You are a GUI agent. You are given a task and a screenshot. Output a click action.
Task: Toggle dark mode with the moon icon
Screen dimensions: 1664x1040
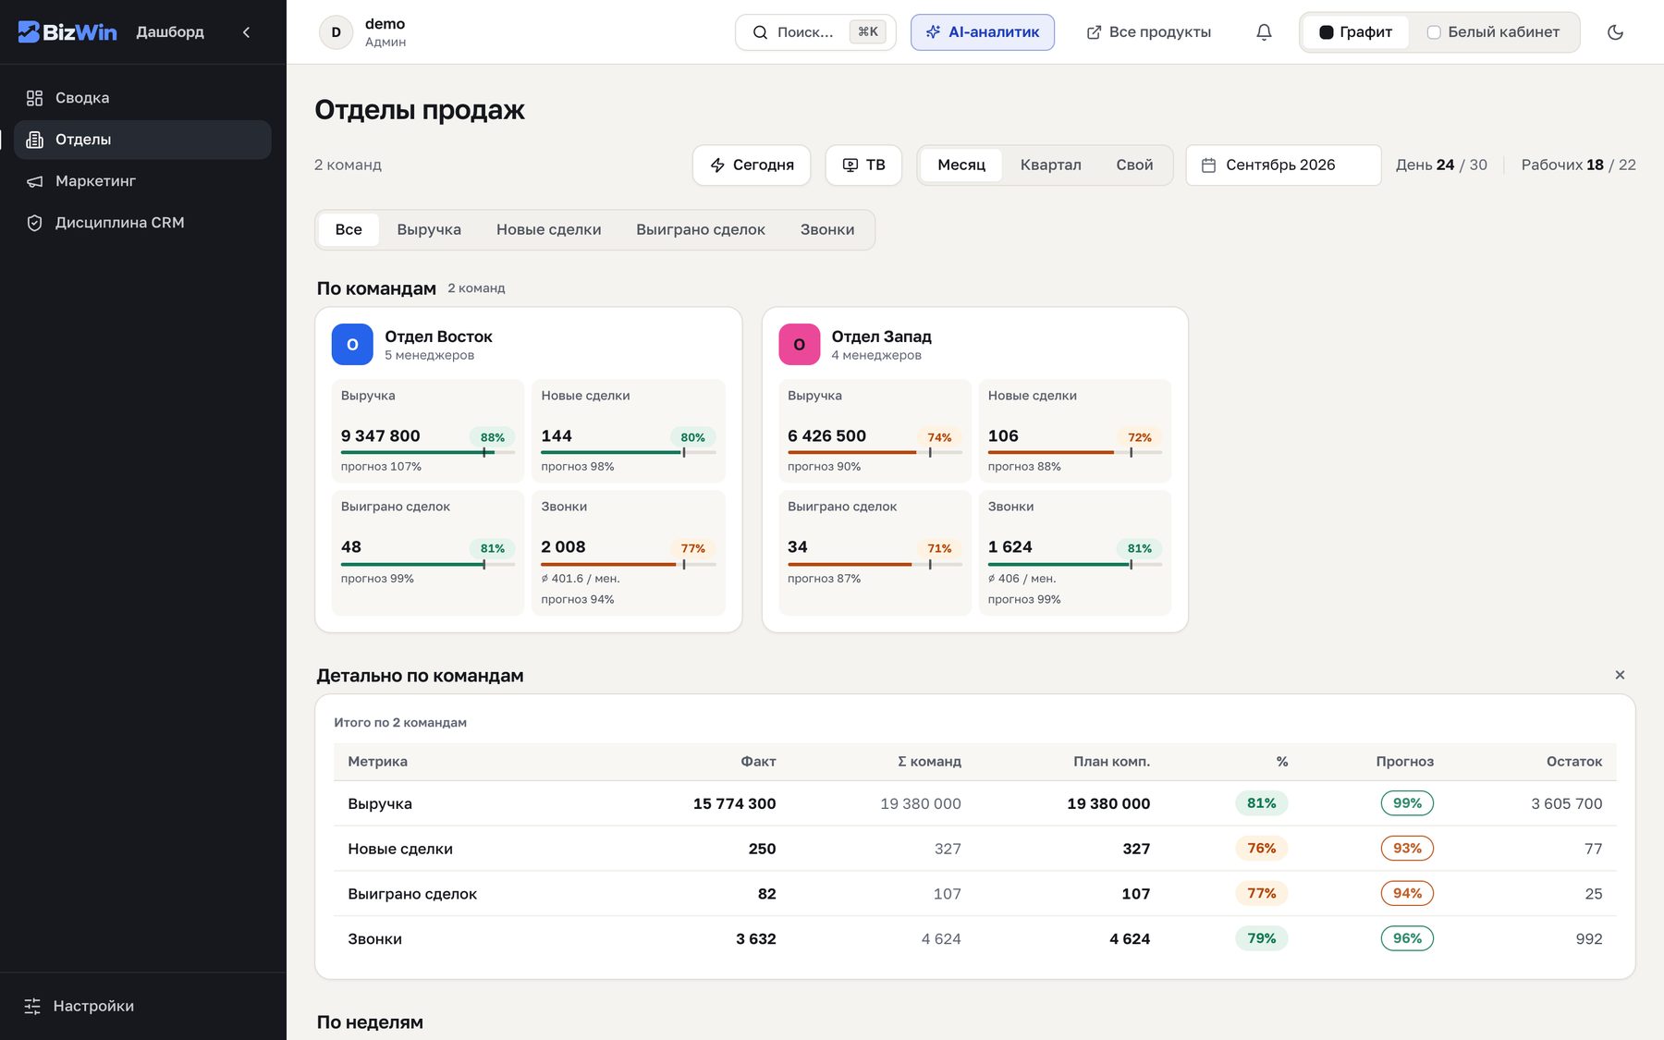[x=1615, y=32]
